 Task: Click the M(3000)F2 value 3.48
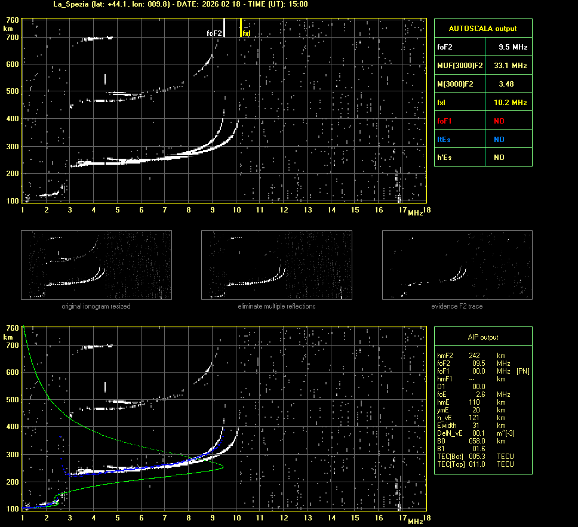[506, 84]
